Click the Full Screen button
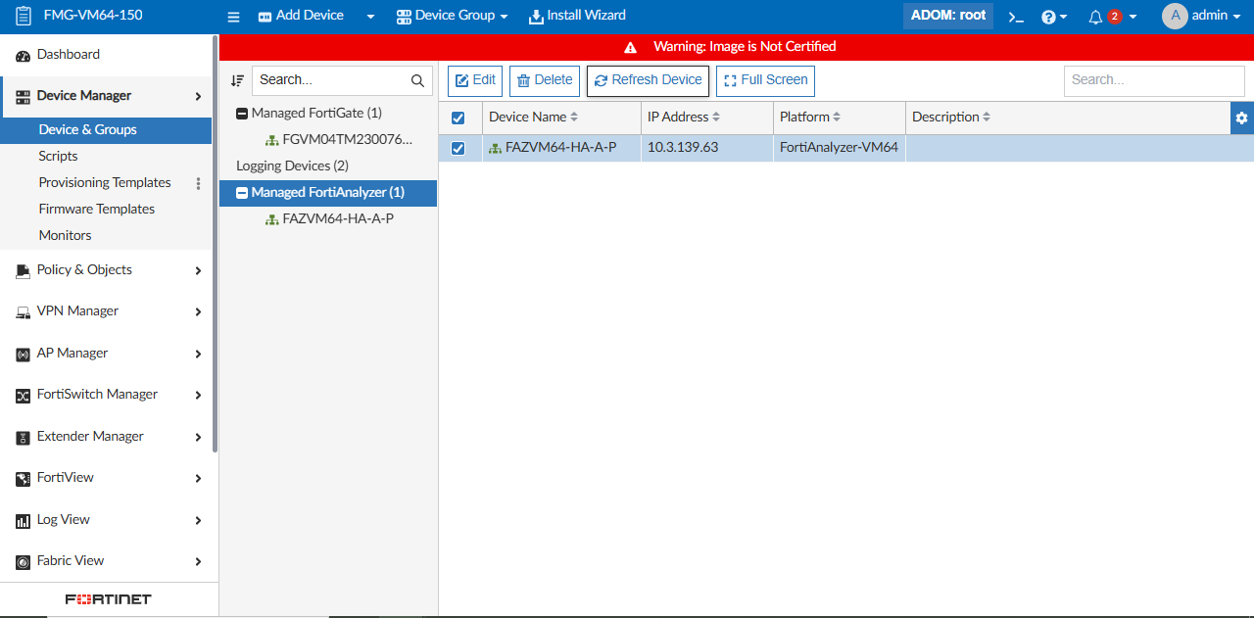The width and height of the screenshot is (1254, 618). tap(765, 80)
